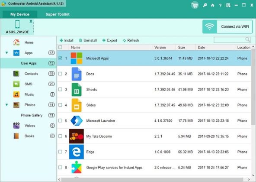Open the feedback notes icon
The image size is (256, 182).
click(x=228, y=5)
